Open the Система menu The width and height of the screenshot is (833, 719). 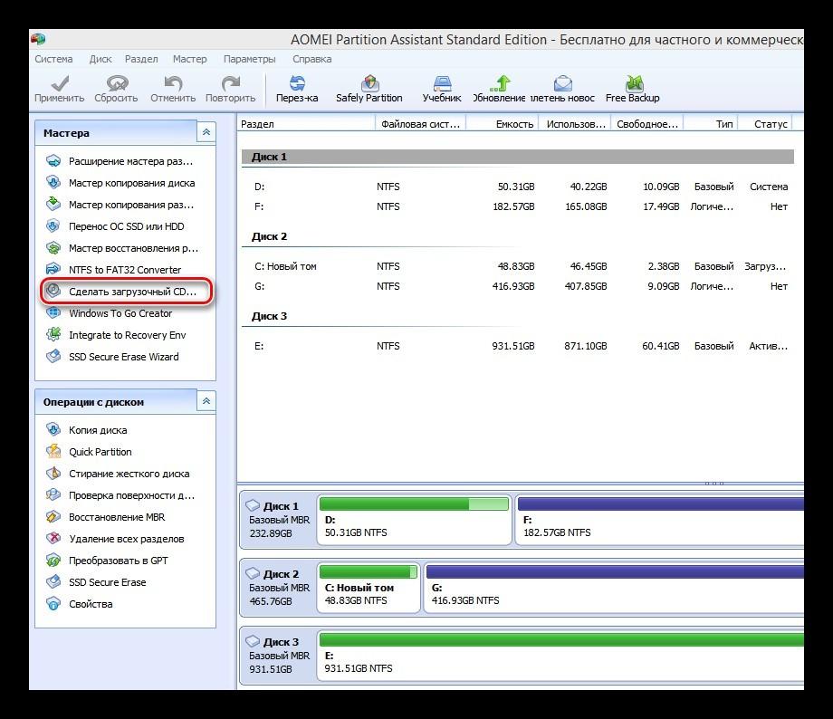tap(53, 59)
